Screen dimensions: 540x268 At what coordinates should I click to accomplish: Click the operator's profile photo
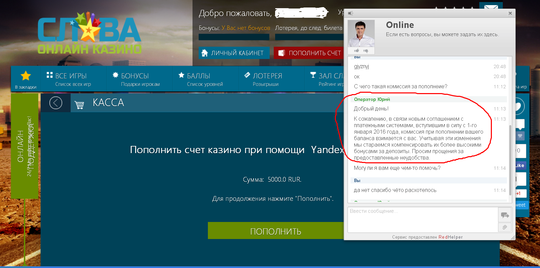coord(361,33)
